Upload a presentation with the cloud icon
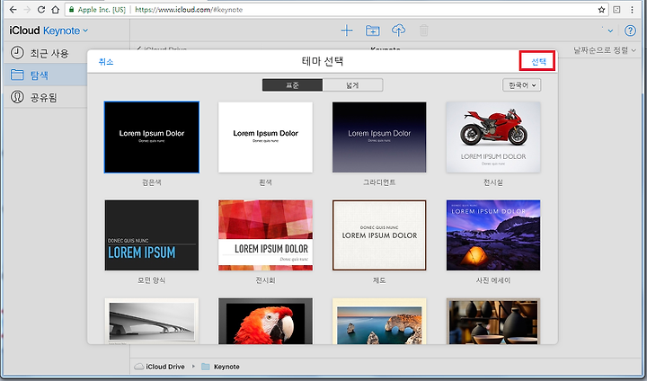647x381 pixels. coord(398,30)
